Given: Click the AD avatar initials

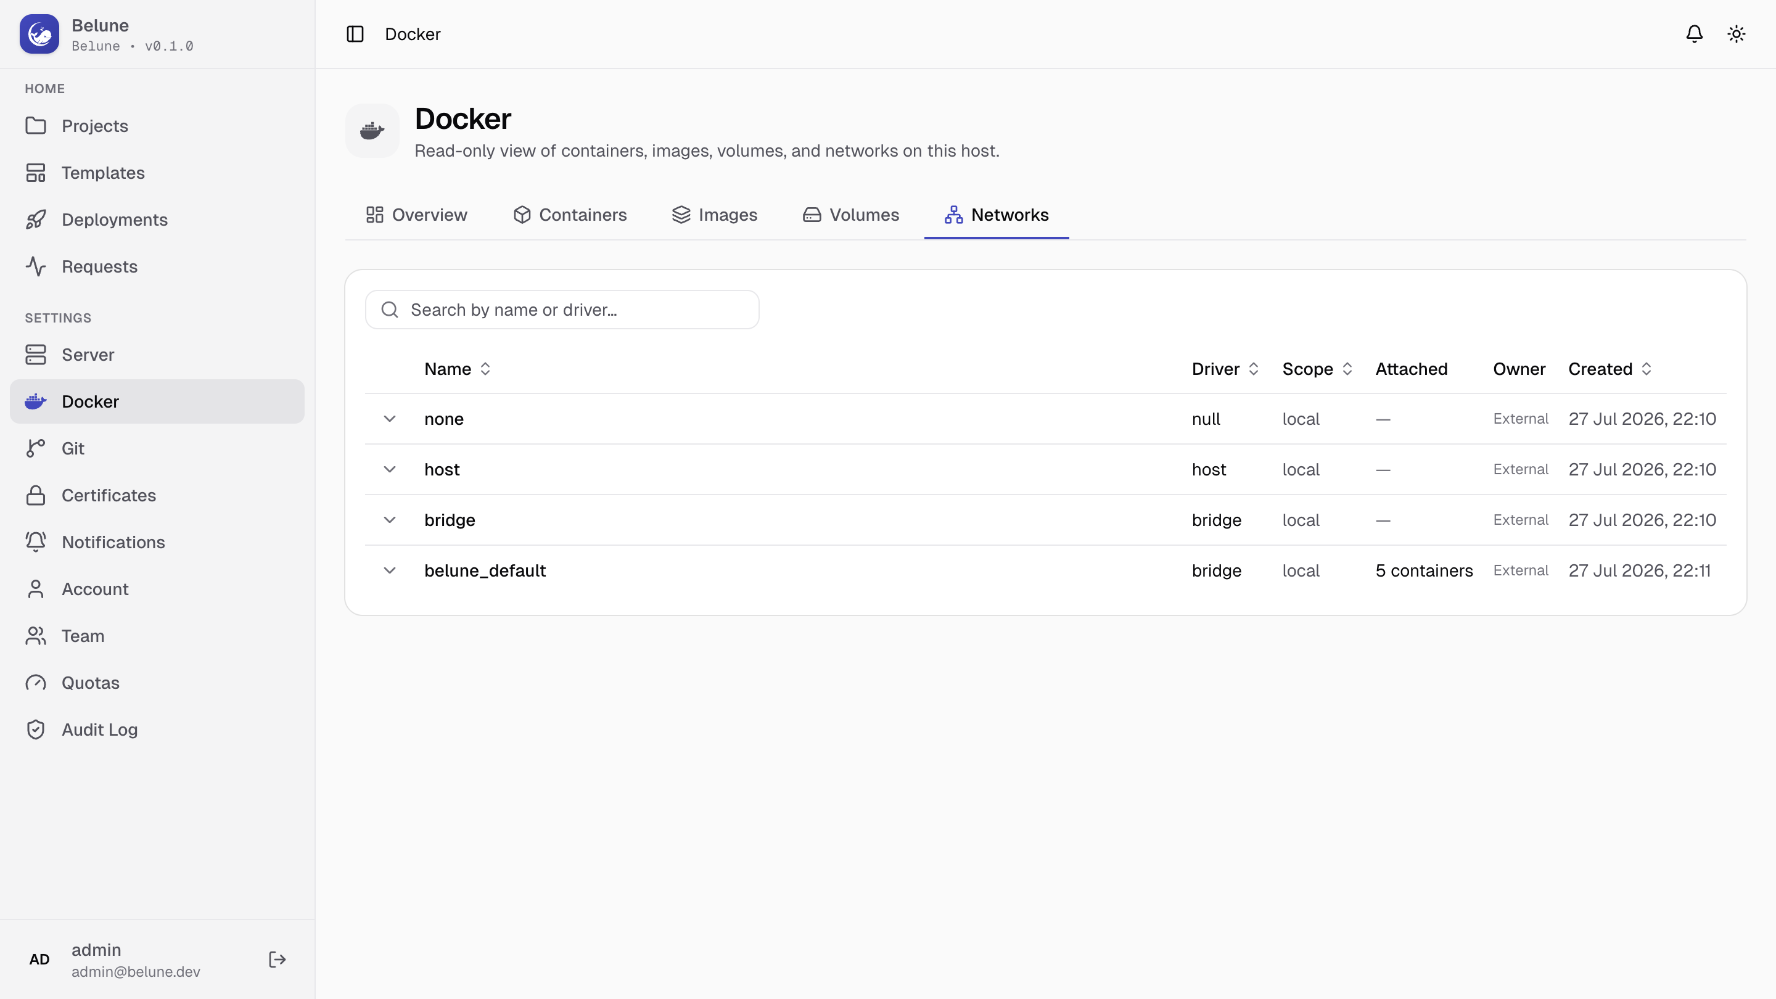Looking at the screenshot, I should pos(39,959).
